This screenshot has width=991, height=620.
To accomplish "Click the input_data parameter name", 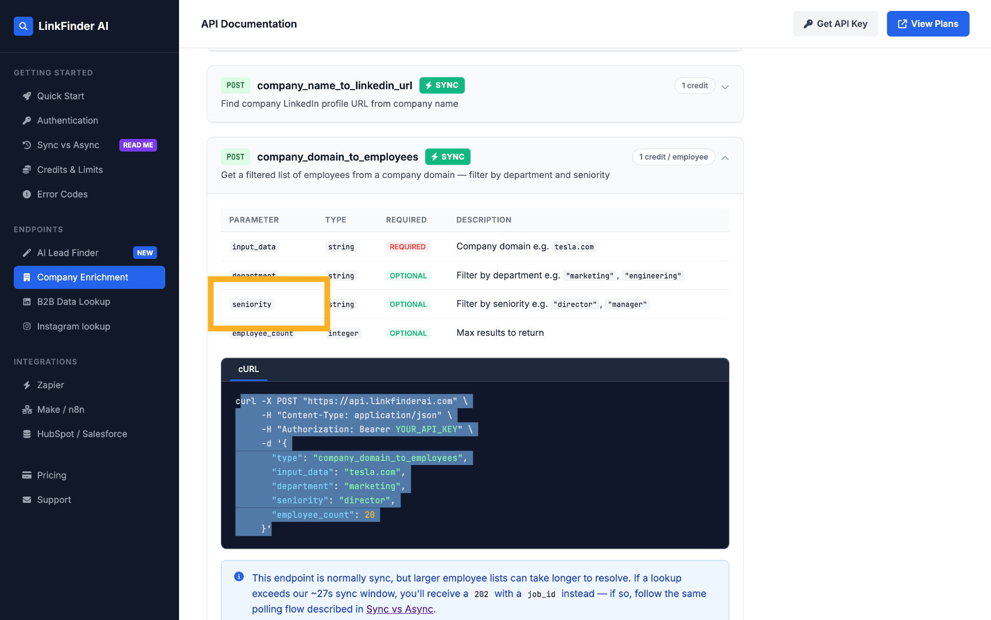I will pos(254,247).
